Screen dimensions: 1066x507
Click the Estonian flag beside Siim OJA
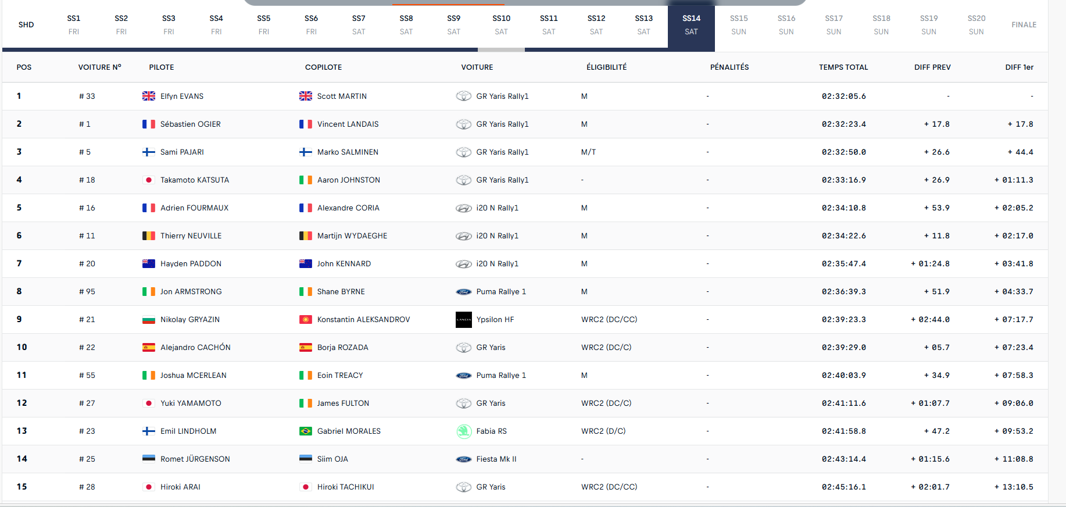306,459
